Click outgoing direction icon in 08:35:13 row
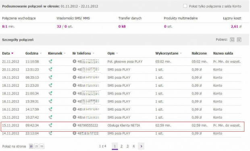 50,78
